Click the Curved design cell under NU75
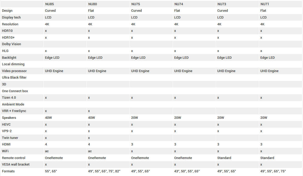 tap(136, 11)
